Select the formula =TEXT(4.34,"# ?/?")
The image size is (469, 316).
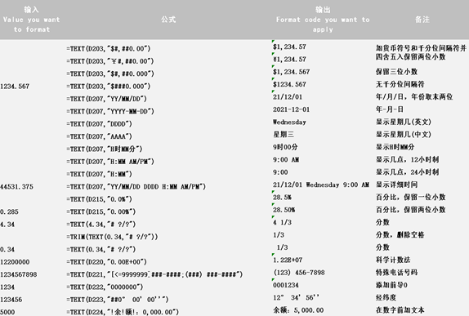tap(101, 225)
